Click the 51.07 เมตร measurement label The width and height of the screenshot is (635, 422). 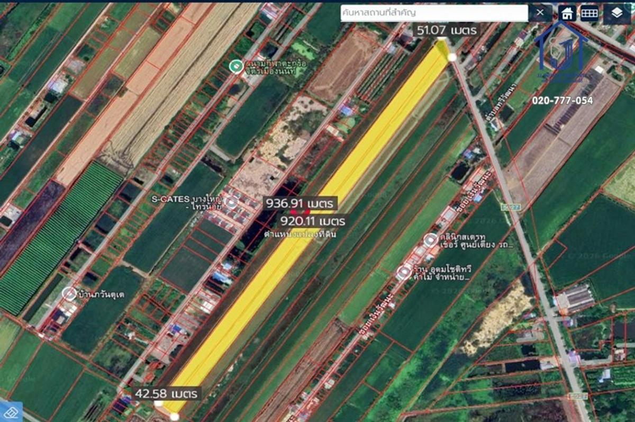coord(447,30)
